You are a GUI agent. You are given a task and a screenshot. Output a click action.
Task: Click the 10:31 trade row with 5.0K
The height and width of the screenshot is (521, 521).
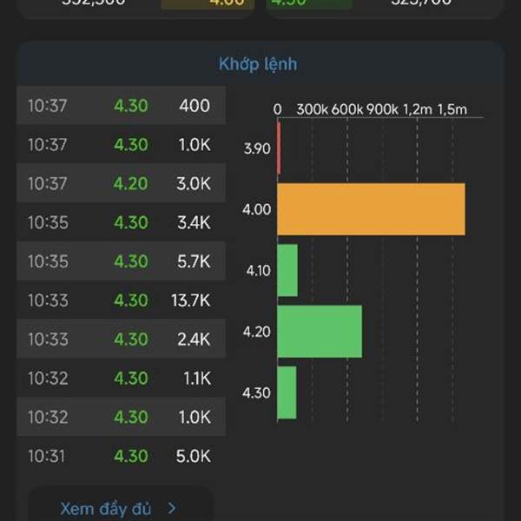click(x=120, y=456)
